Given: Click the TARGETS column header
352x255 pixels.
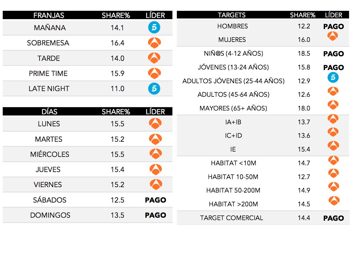Looking at the screenshot, I should tap(232, 15).
